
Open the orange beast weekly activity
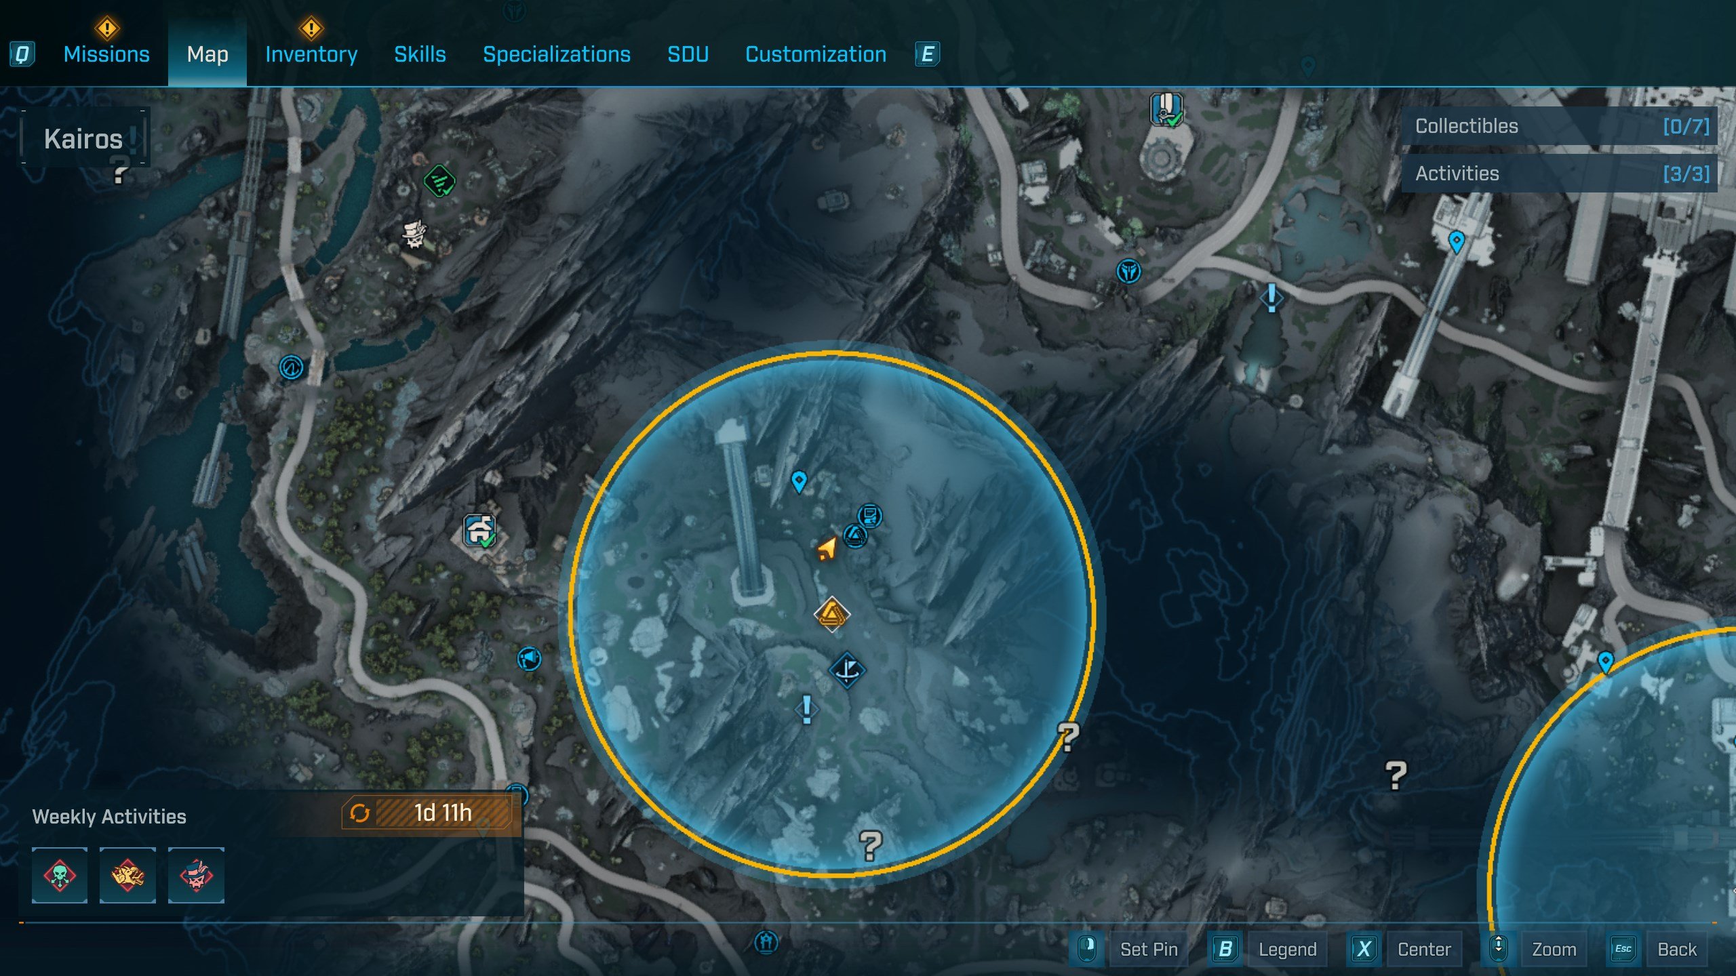click(127, 875)
